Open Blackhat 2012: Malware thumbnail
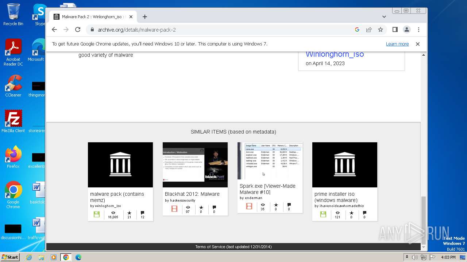This screenshot has width=467, height=262. [x=195, y=165]
